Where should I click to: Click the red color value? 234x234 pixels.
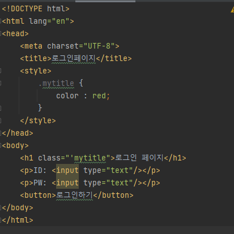pyautogui.click(x=99, y=96)
